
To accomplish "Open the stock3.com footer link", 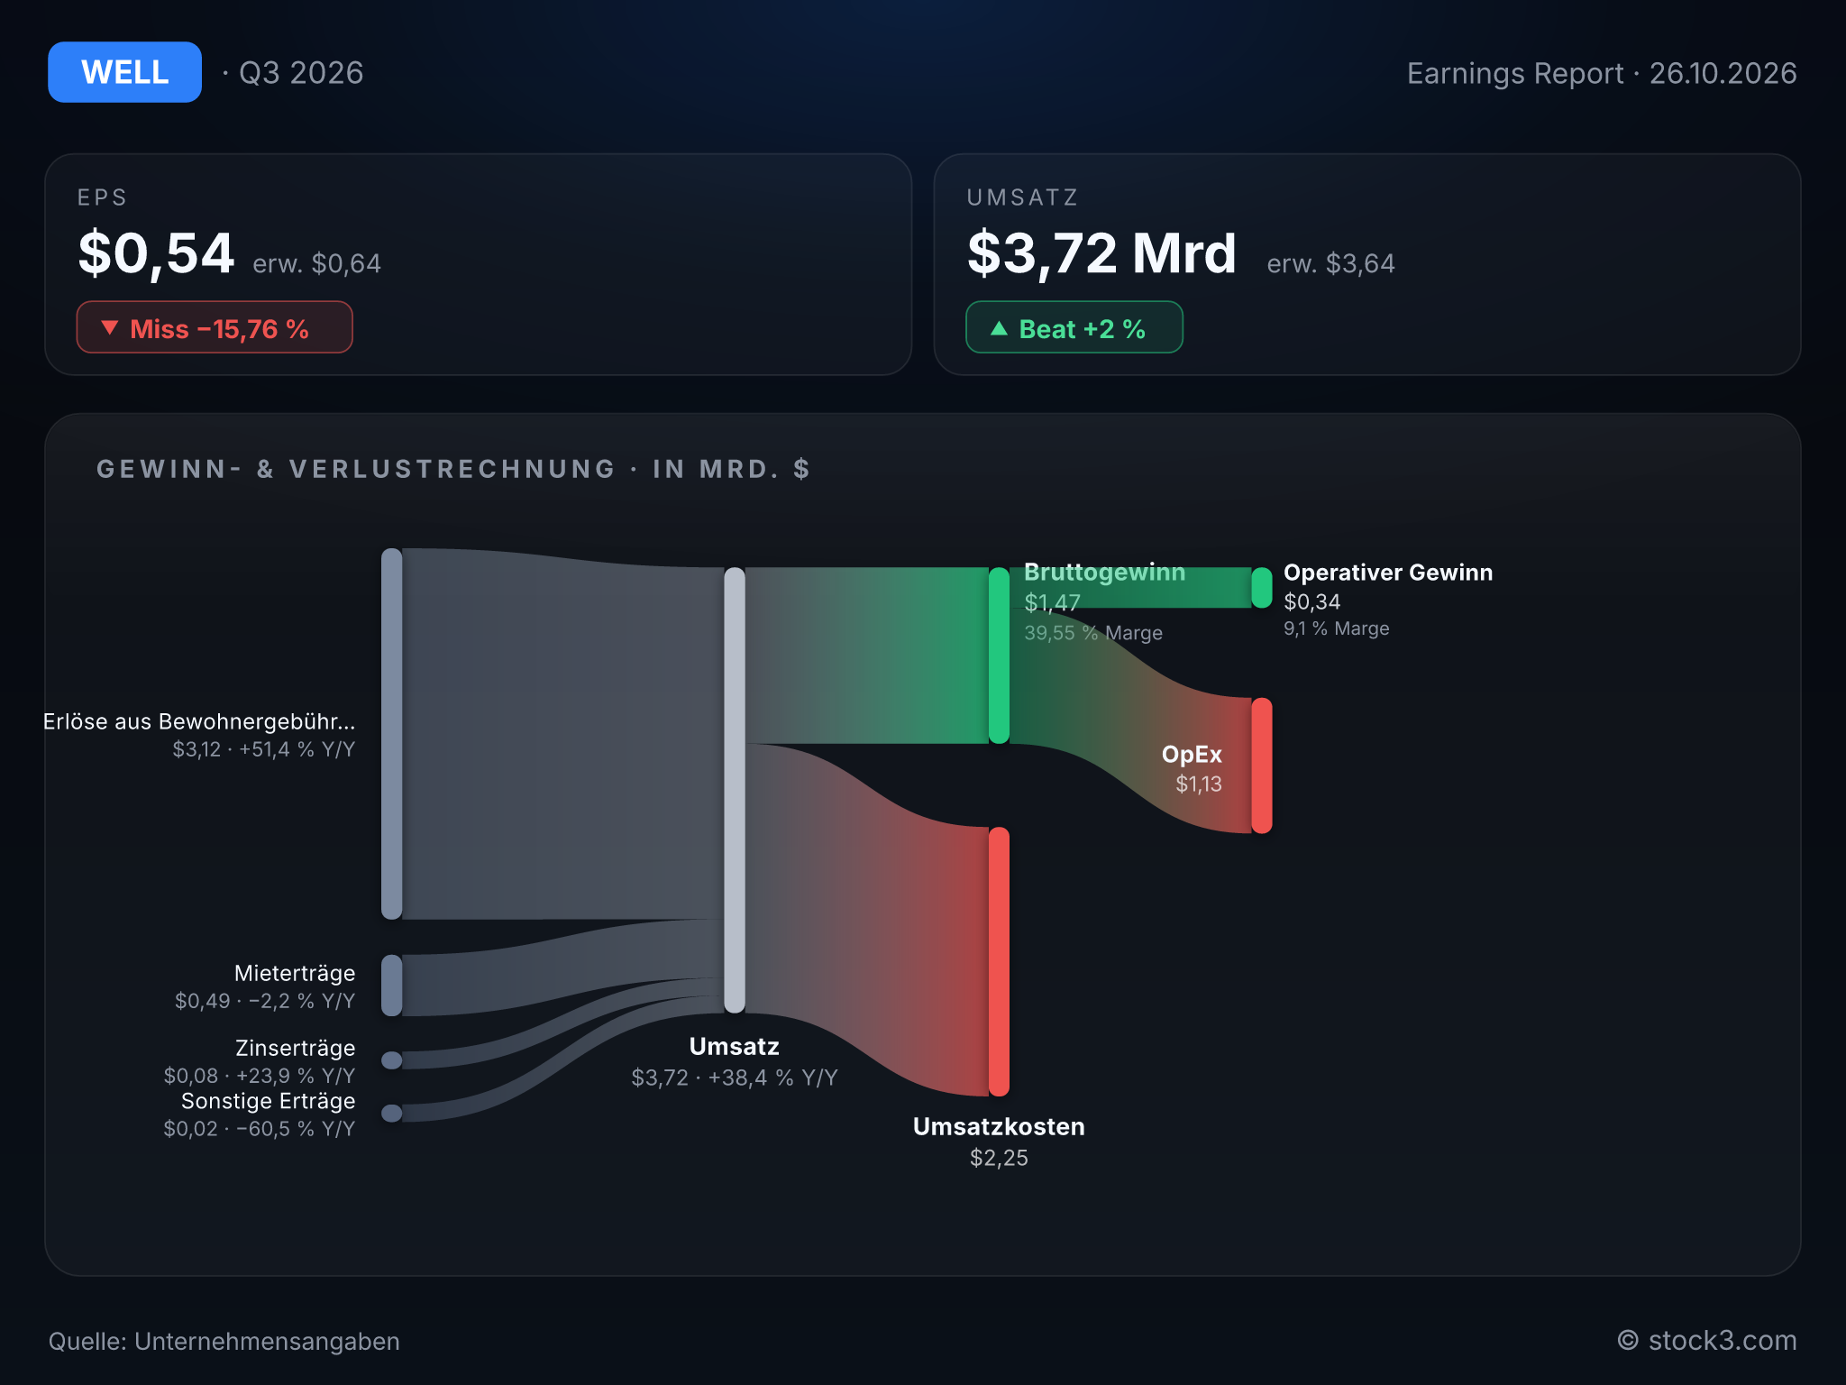I will [x=1707, y=1341].
